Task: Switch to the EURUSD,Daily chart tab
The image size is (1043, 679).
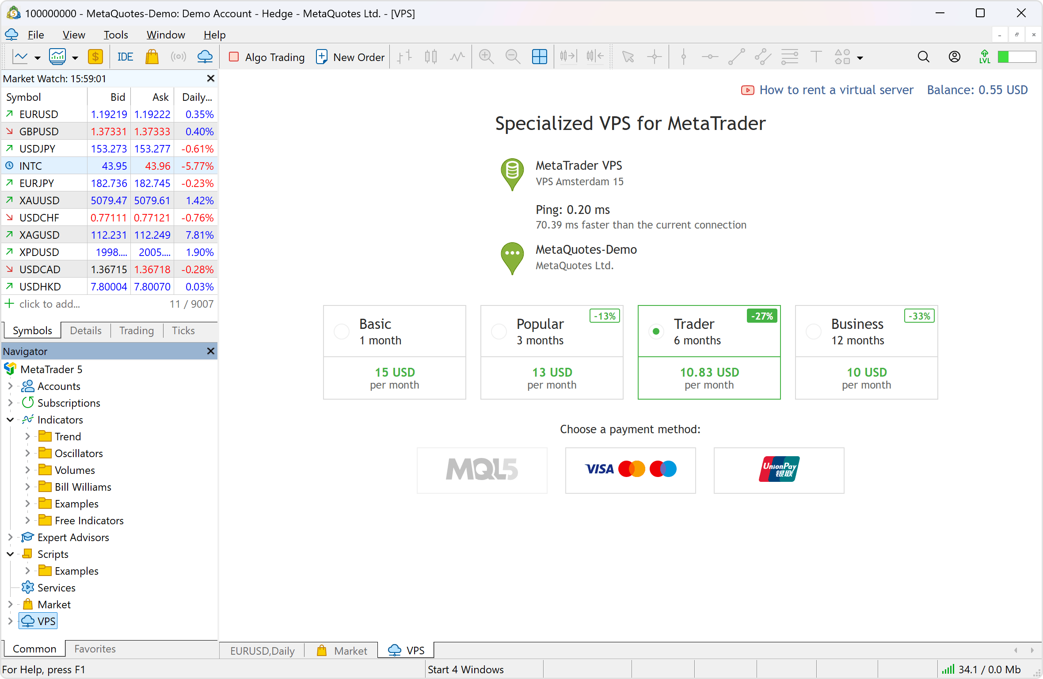Action: click(262, 651)
